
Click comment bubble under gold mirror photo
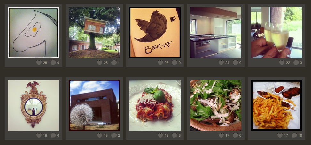53,135
